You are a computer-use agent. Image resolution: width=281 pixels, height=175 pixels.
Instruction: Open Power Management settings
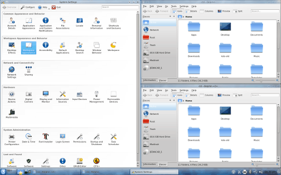pyautogui.click(x=96, y=97)
